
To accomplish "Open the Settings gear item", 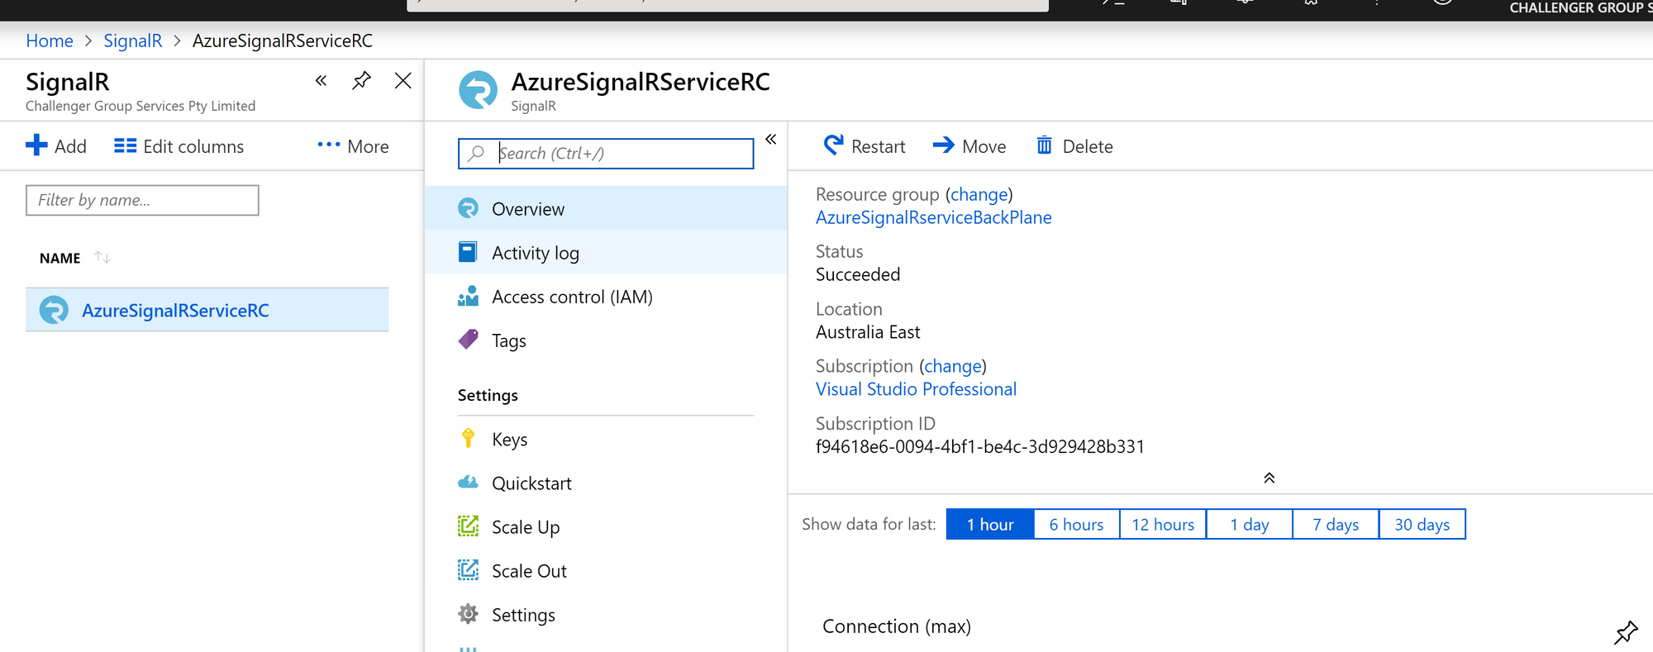I will tap(606, 614).
